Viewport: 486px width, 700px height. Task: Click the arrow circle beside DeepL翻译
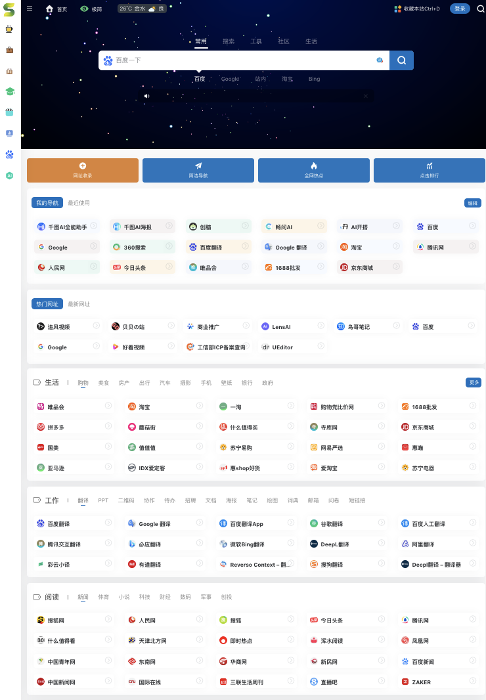click(x=382, y=543)
